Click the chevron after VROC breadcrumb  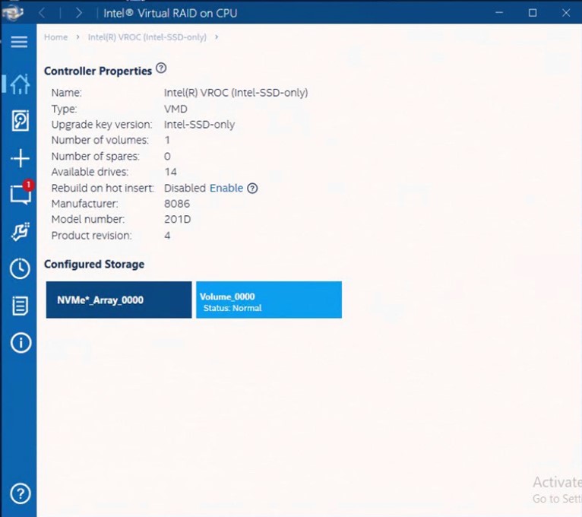pyautogui.click(x=217, y=37)
